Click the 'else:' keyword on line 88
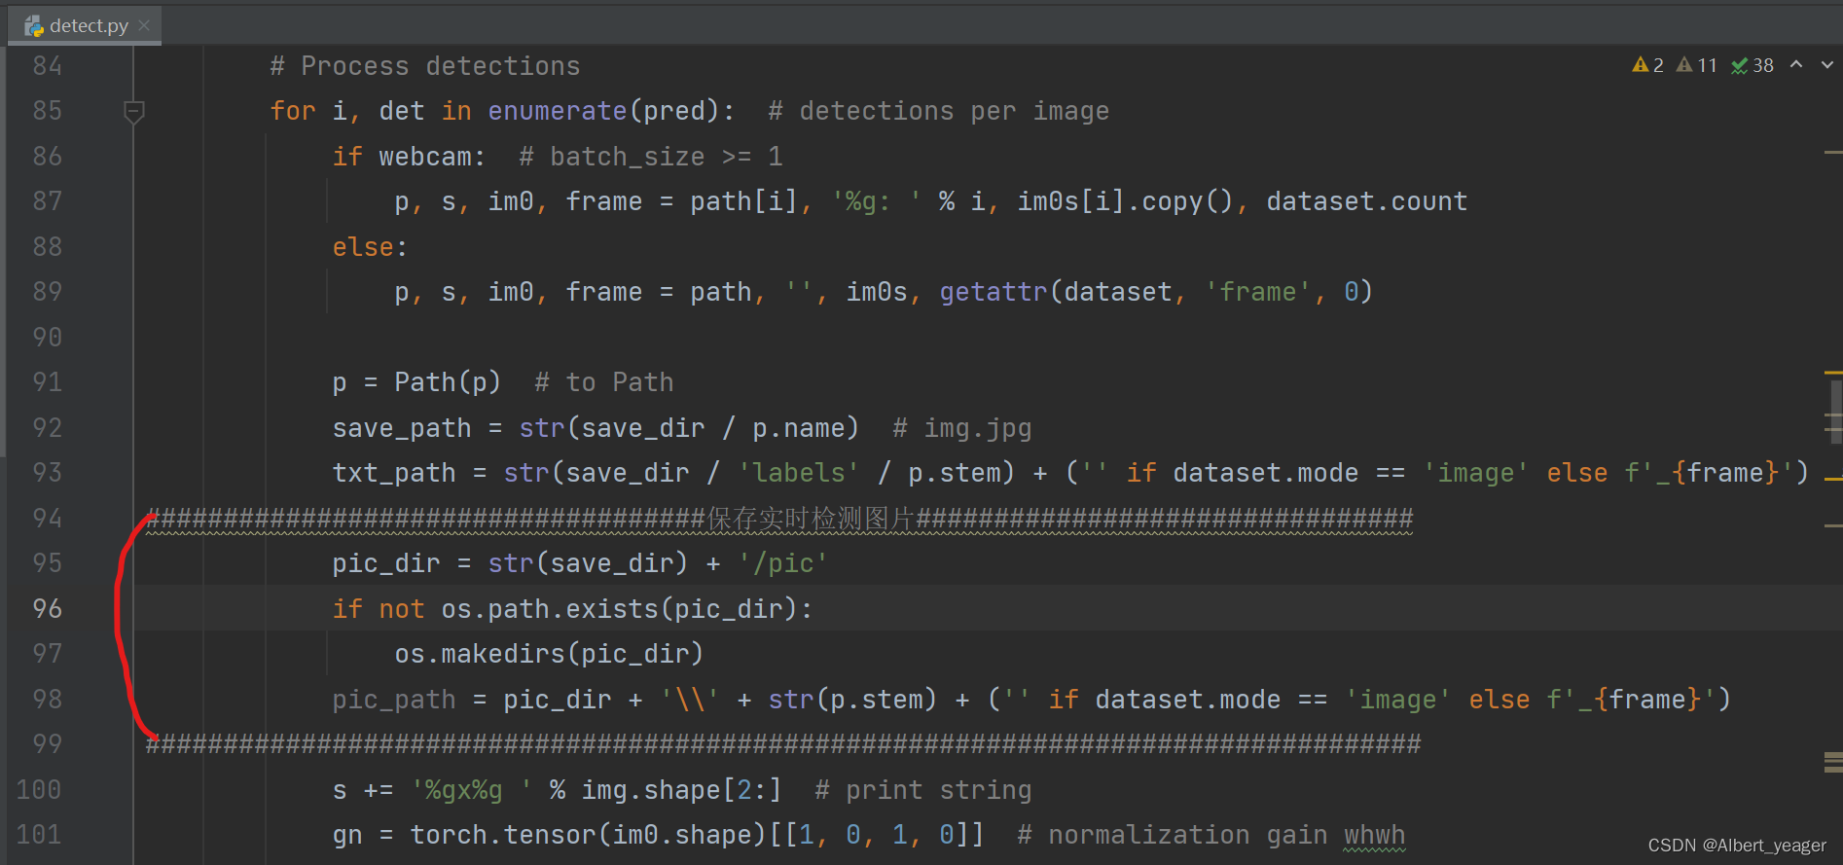 370,247
